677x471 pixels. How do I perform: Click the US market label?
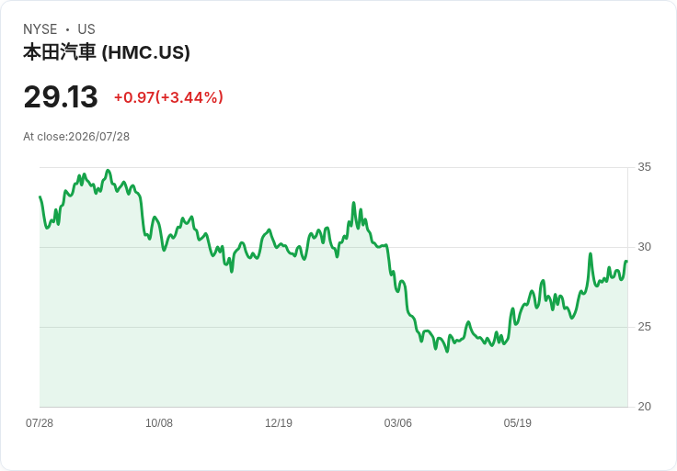86,29
